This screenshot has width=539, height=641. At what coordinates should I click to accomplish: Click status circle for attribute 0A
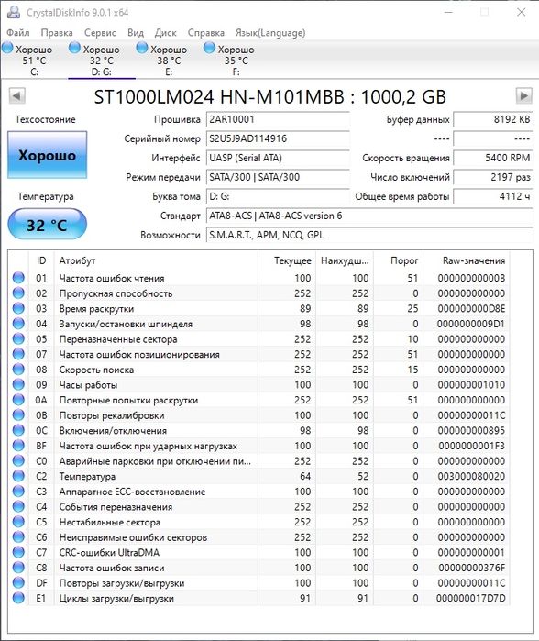[18, 400]
